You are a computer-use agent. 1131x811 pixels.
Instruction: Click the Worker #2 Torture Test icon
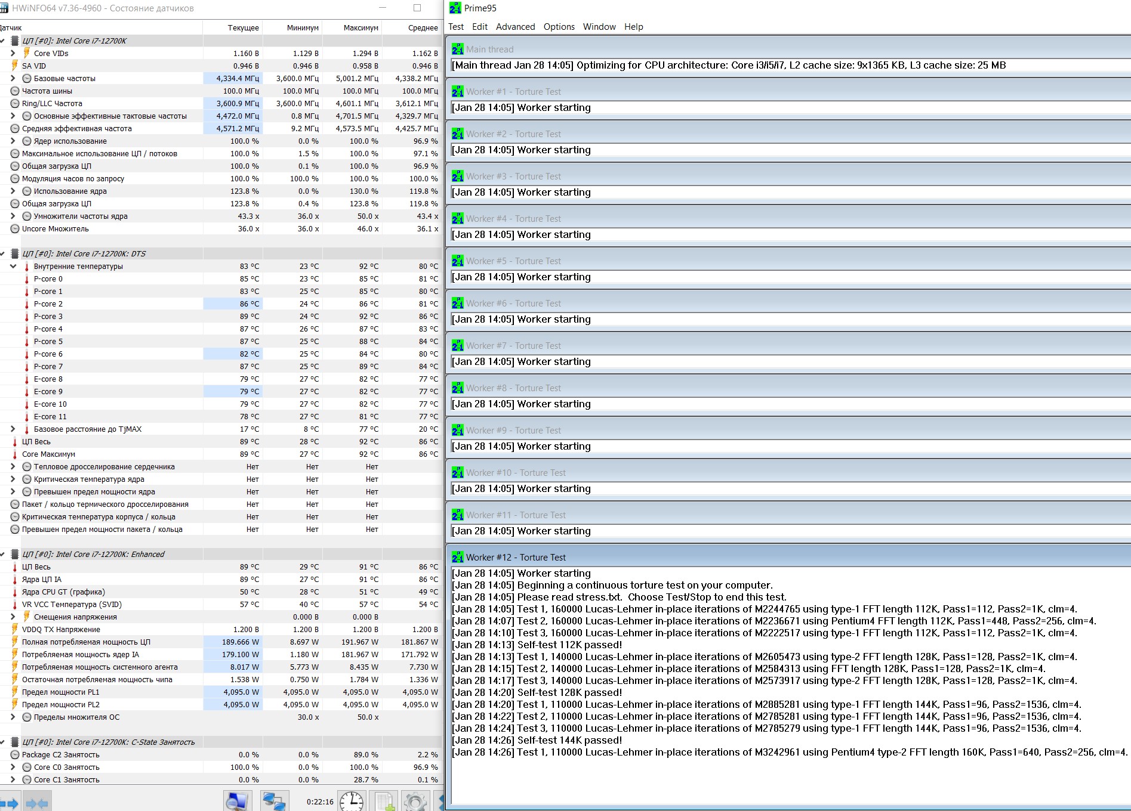pos(458,134)
